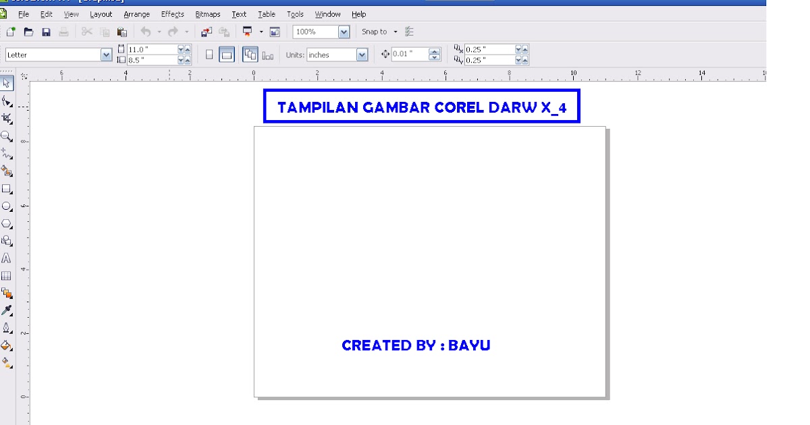810x425 pixels.
Task: Select the Freehand curve tool
Action: point(7,154)
